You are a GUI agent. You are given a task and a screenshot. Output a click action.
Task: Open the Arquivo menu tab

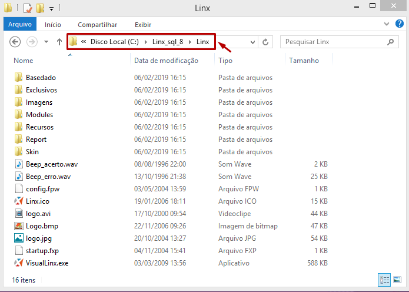click(20, 24)
